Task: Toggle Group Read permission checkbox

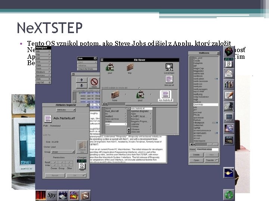Action: pyautogui.click(x=62, y=162)
